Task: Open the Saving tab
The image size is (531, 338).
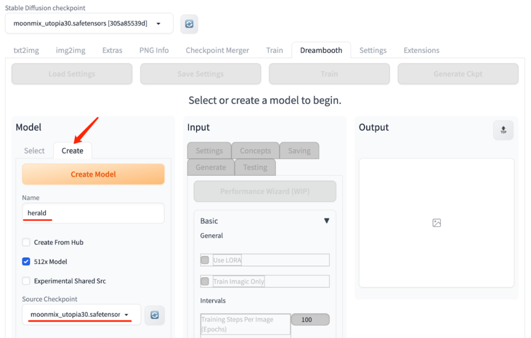Action: click(x=299, y=151)
